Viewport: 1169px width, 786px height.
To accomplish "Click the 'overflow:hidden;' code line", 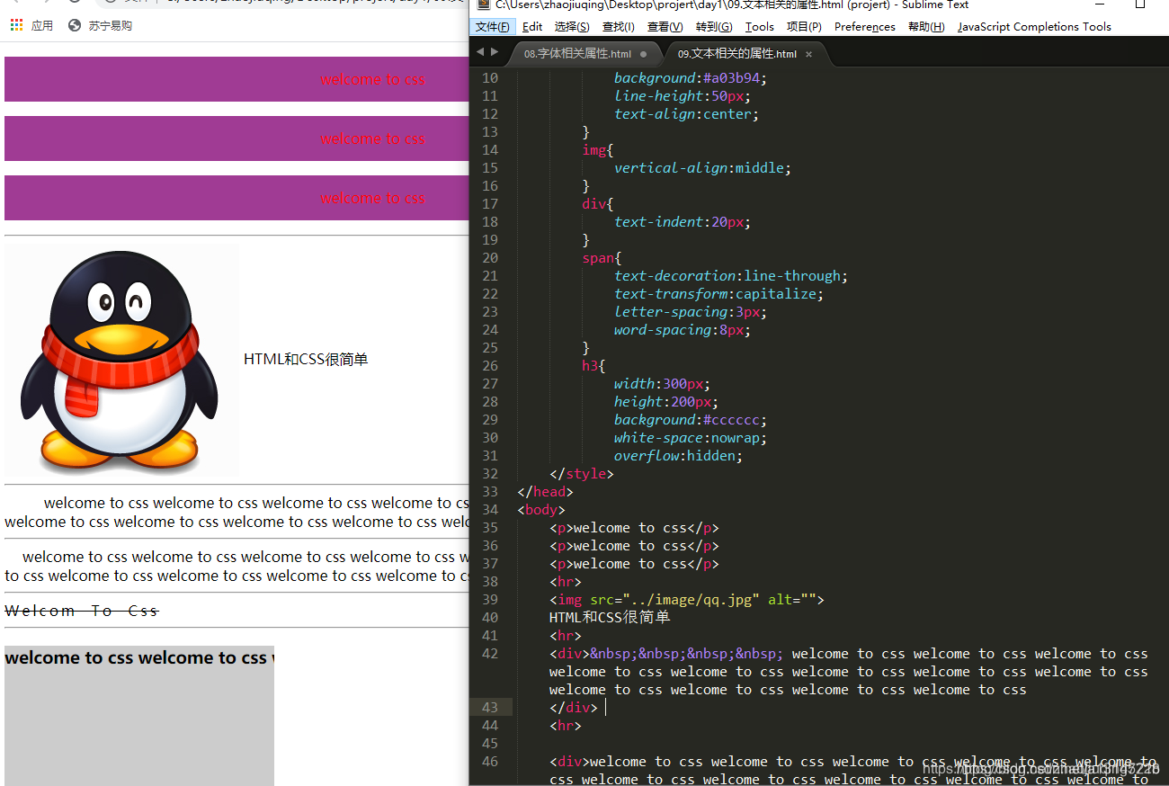I will tap(679, 456).
